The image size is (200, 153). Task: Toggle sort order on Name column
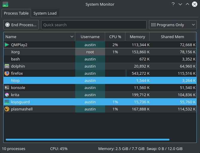pyautogui.click(x=39, y=37)
